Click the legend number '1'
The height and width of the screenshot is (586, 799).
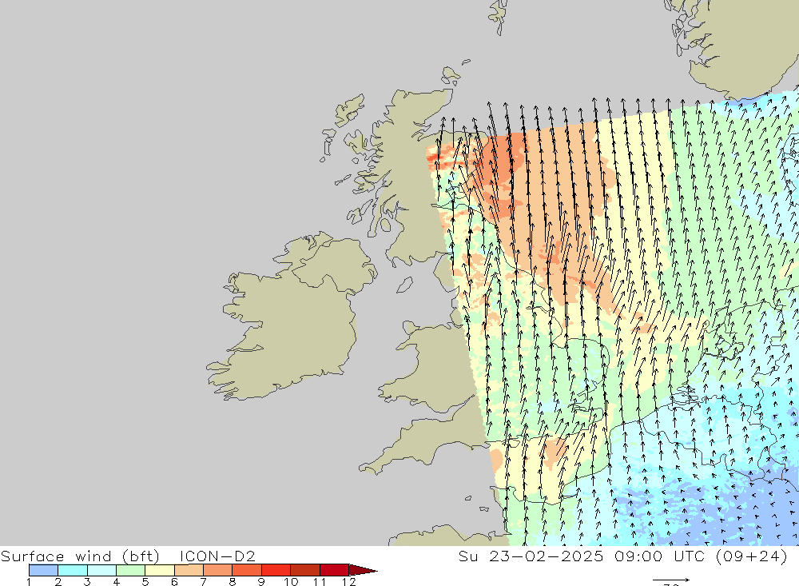(x=29, y=582)
